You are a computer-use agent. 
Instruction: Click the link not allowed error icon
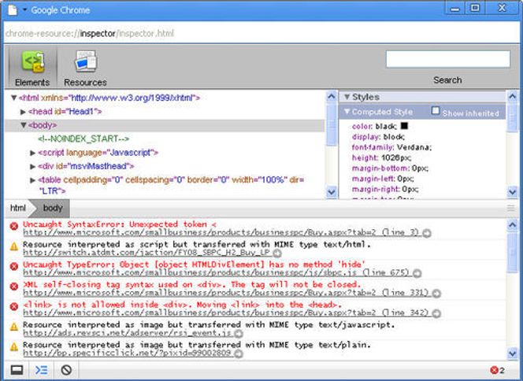click(x=14, y=306)
